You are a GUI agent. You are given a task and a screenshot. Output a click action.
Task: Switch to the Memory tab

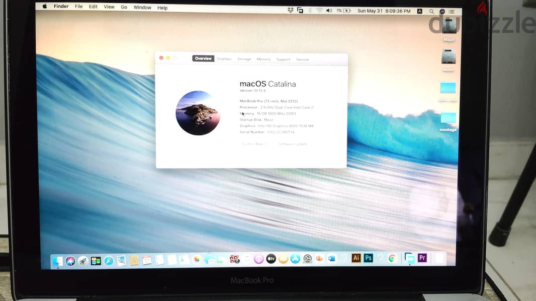click(263, 59)
